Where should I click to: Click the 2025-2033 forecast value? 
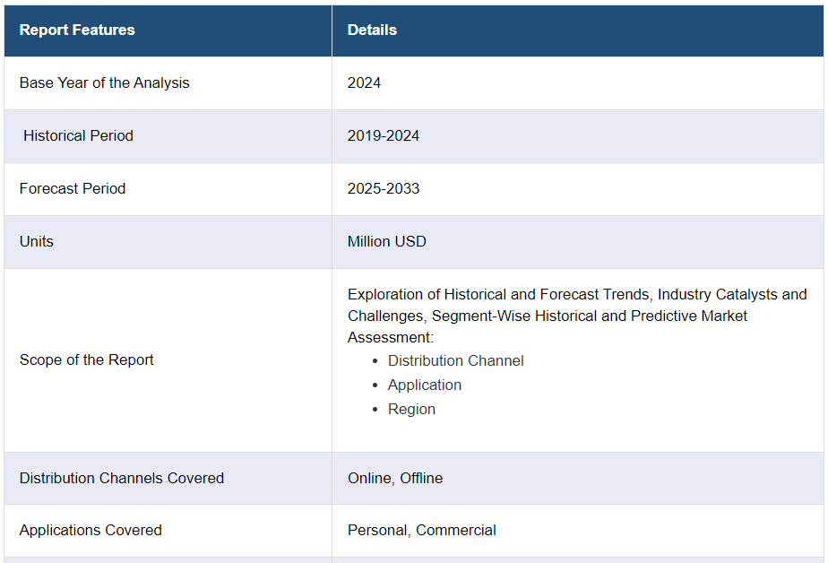point(384,188)
